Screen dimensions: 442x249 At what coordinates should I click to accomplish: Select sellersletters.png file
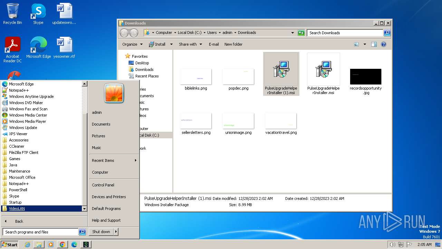tap(196, 123)
